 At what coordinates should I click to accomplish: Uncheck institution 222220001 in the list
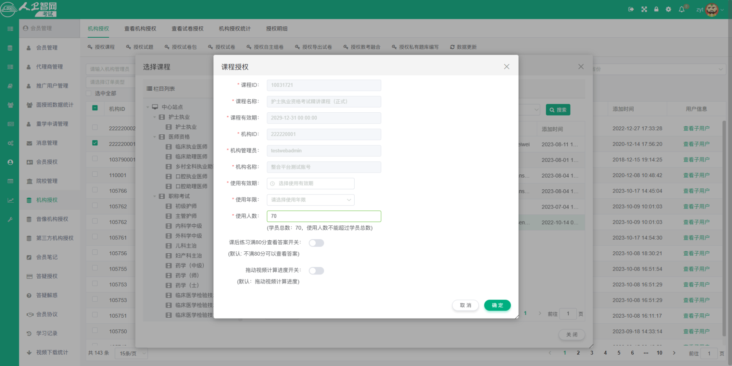pos(95,143)
